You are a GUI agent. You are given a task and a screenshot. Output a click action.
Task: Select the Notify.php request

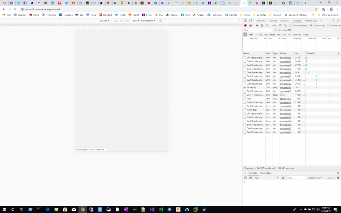tap(252, 110)
